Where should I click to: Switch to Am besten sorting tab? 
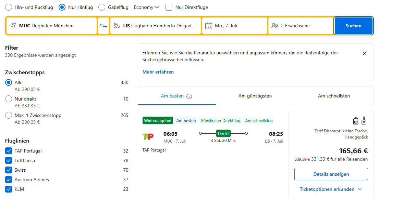coord(176,96)
